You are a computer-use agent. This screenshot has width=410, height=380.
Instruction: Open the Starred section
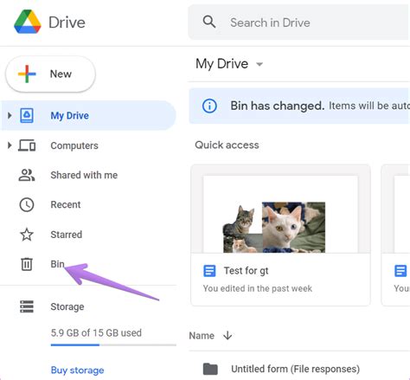tap(67, 235)
